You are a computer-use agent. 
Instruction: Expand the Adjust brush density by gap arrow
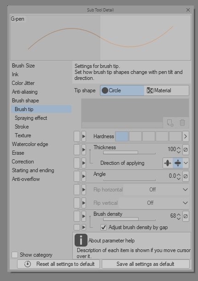84,227
